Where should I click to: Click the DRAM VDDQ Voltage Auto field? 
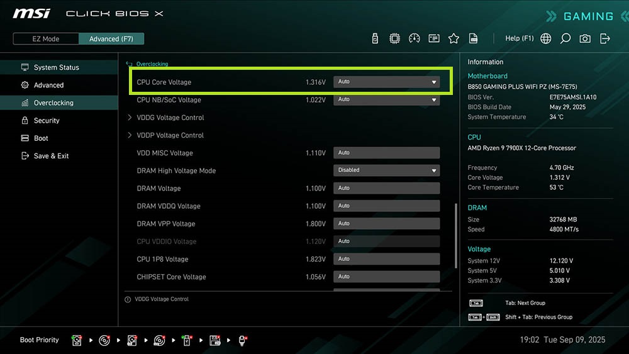point(386,206)
